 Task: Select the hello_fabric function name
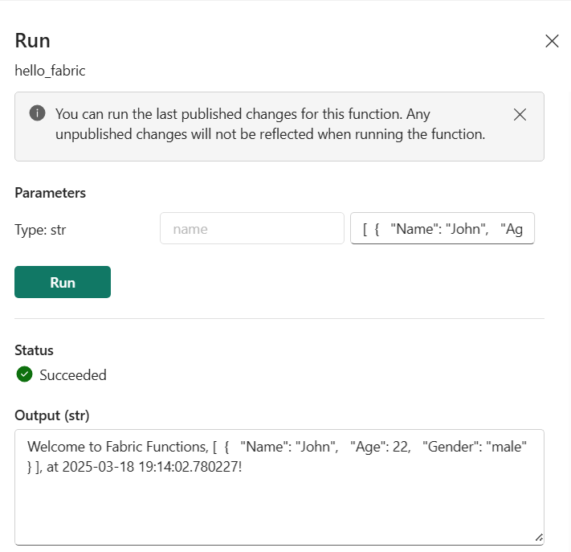point(50,71)
